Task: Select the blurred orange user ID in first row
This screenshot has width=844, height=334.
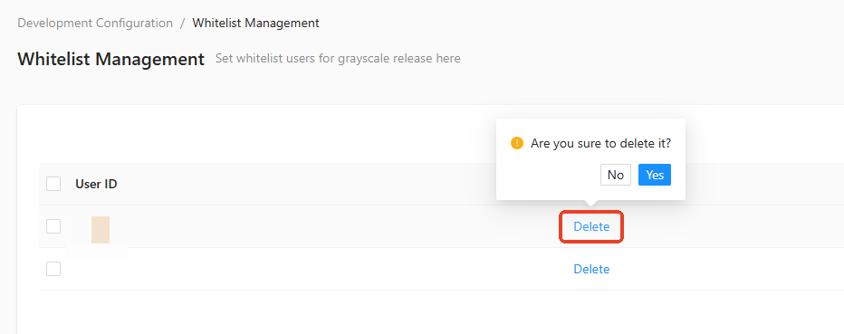Action: pos(101,230)
